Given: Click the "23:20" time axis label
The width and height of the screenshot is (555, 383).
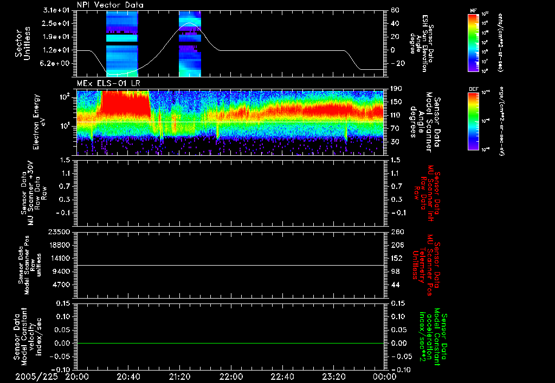Looking at the screenshot, I should tap(333, 377).
